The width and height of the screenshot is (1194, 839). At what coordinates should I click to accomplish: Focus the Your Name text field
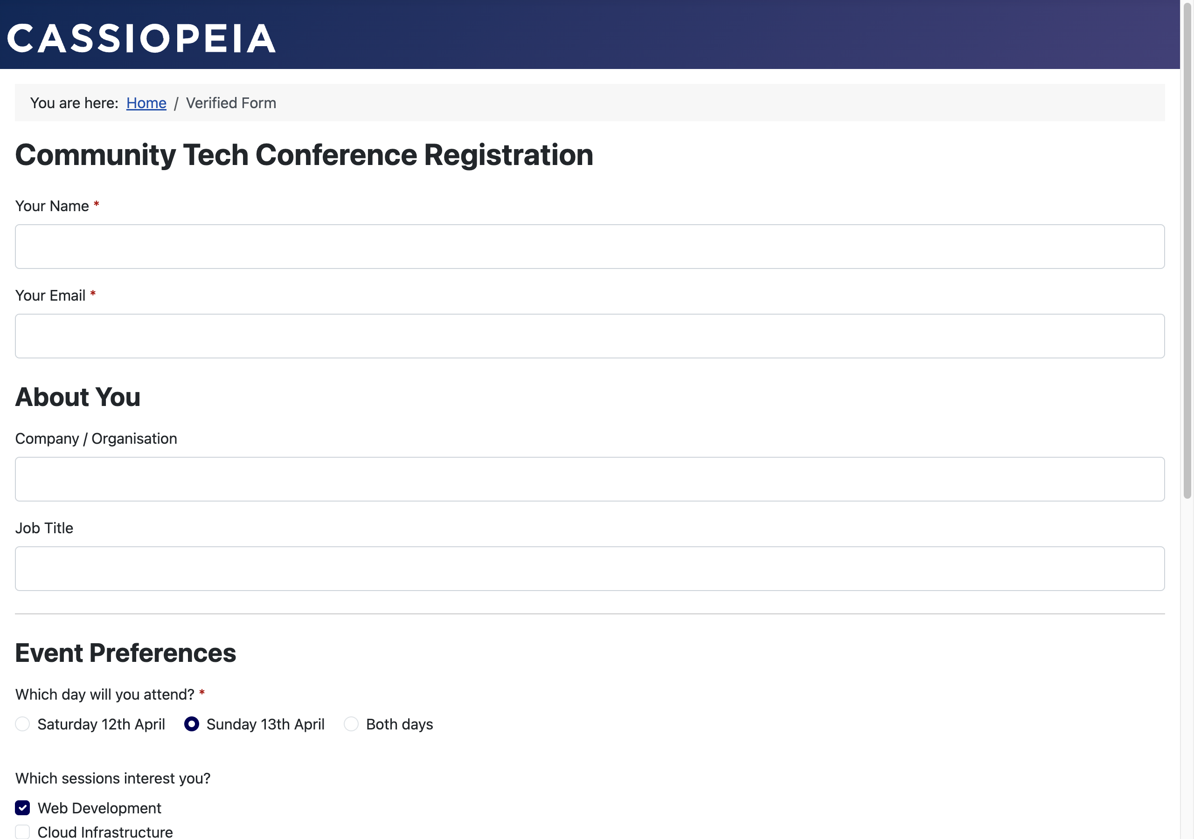pos(589,247)
